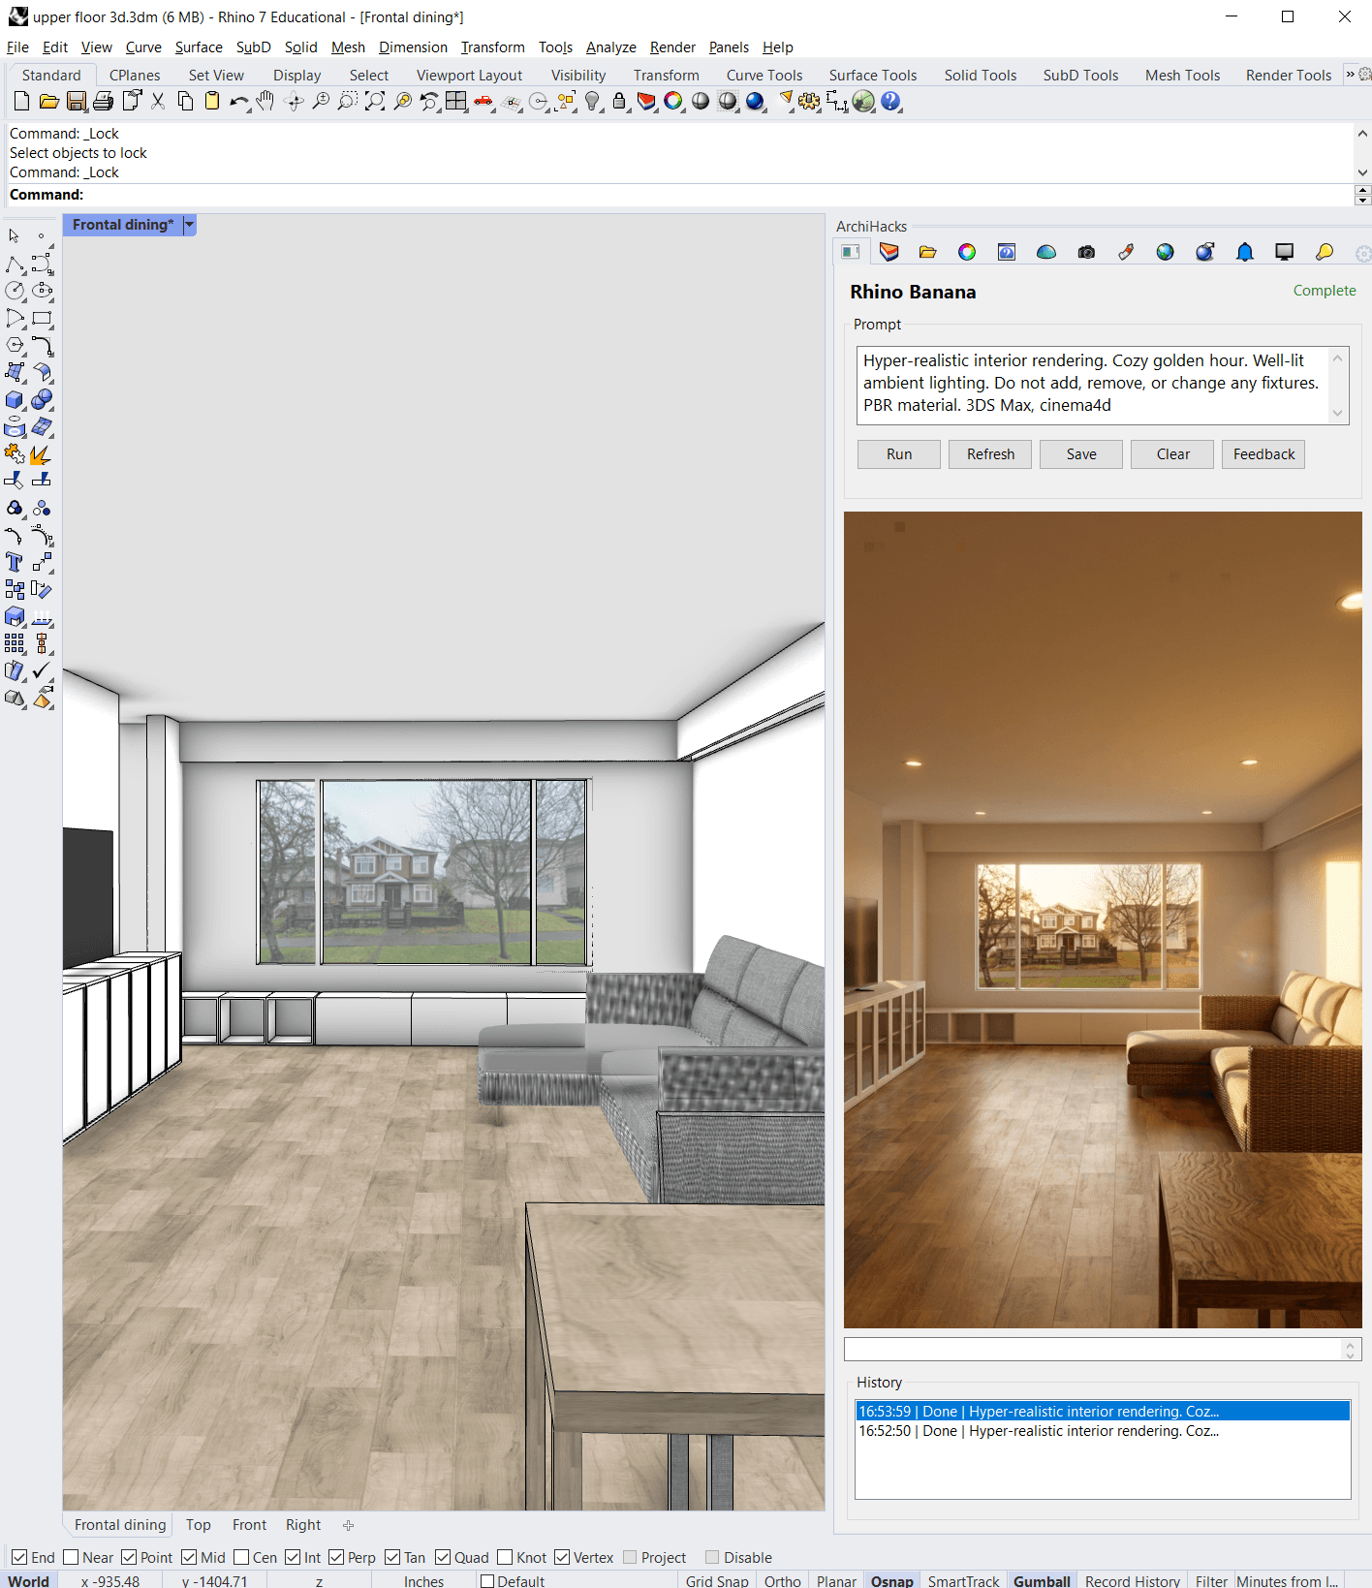
Task: Expand the toolbar tabs overflow chevron
Action: click(x=1350, y=75)
